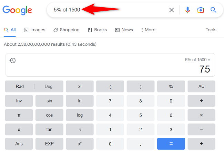Switch calculator to Rad mode
The height and width of the screenshot is (152, 224).
pos(20,86)
